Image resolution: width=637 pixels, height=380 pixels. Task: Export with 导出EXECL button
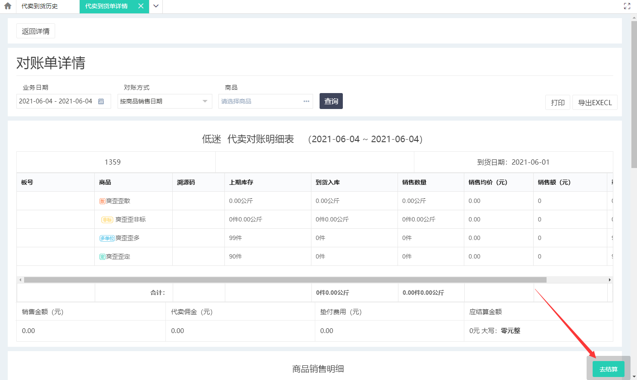click(x=595, y=103)
